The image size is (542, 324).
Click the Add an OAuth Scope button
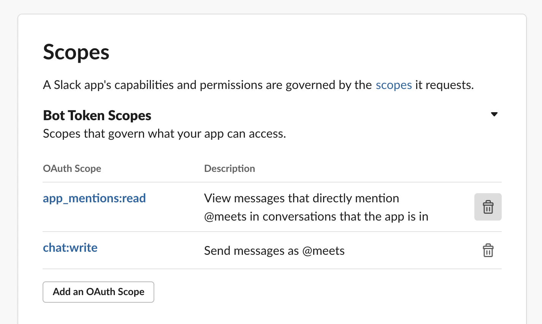pos(98,292)
